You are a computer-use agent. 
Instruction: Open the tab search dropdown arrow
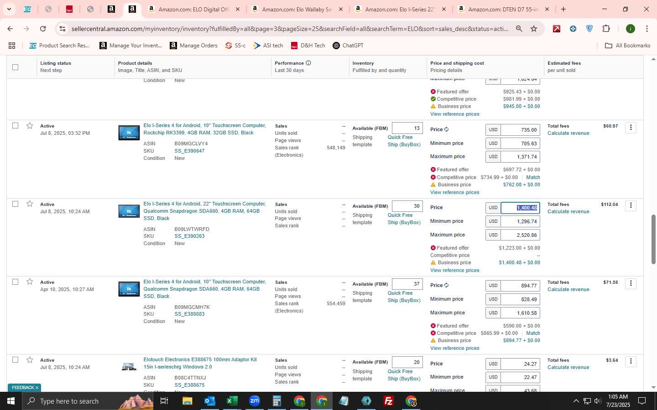[9, 9]
